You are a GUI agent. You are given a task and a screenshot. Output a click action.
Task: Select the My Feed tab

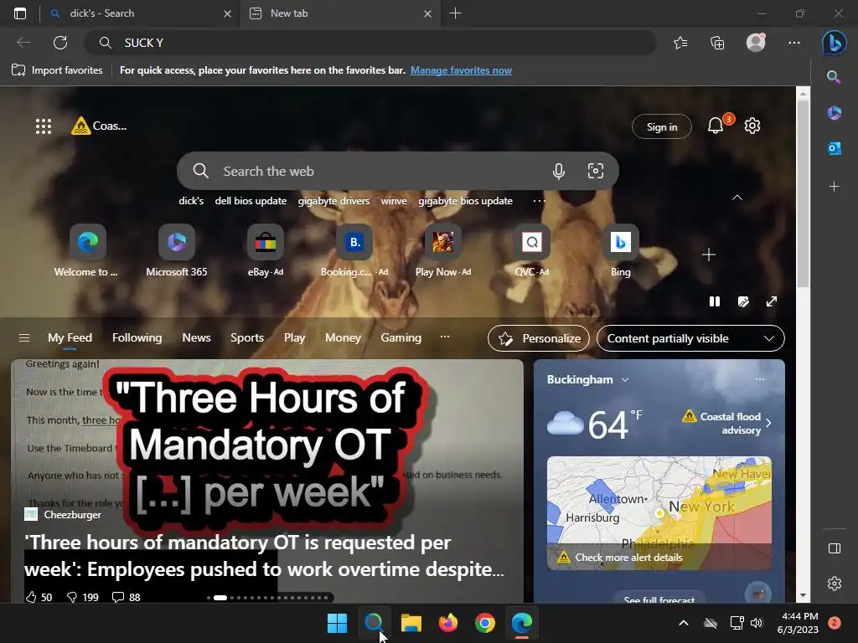70,338
